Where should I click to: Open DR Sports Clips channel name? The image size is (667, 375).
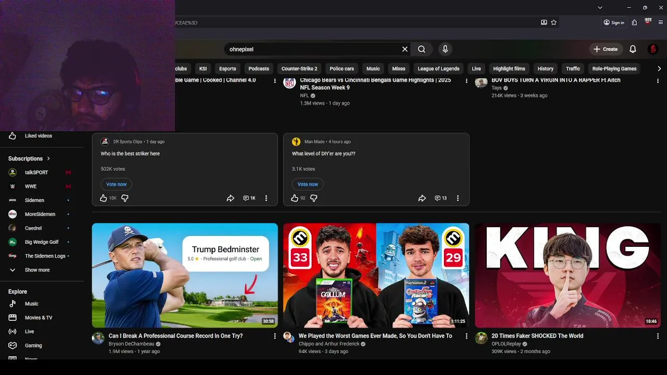point(128,142)
